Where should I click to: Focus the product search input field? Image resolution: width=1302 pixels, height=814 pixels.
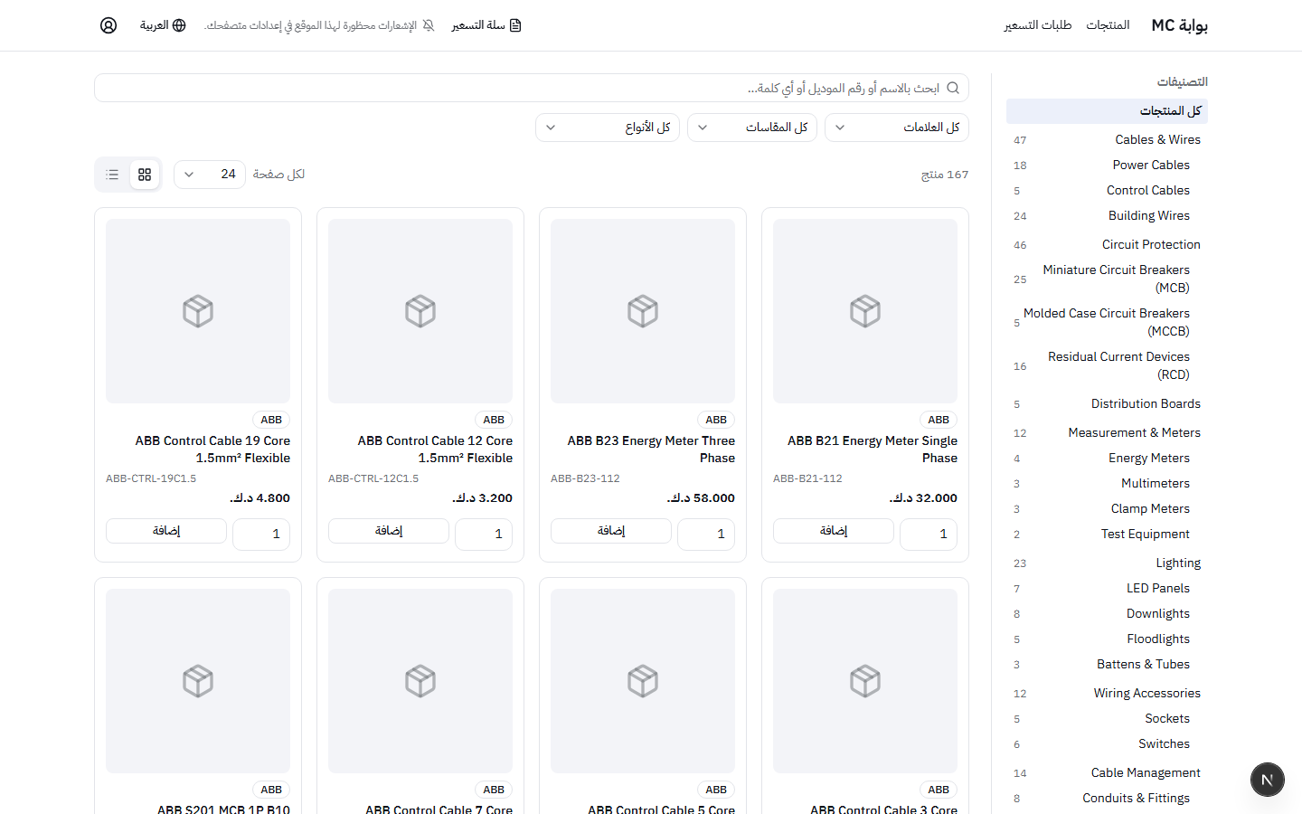[532, 88]
